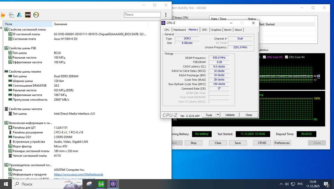Click the Uncore Frequency value field

click(x=240, y=48)
